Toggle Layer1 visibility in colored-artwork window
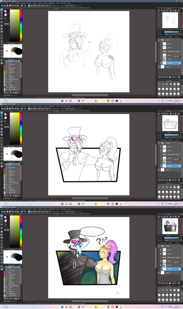This screenshot has width=183, height=309. 159,273
